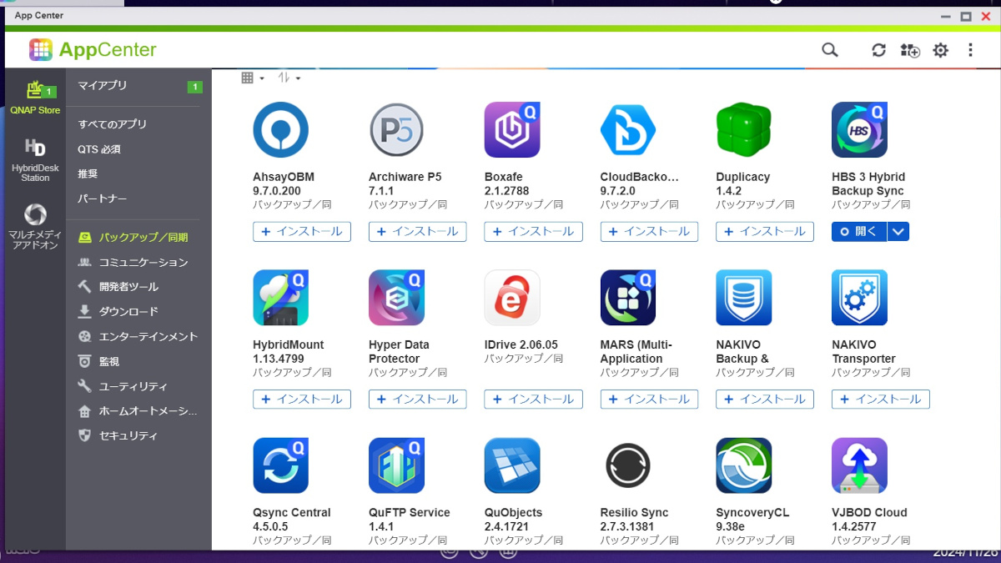The width and height of the screenshot is (1001, 563).
Task: Select マルチメディアアドオン in the sidebar
Action: [35, 227]
